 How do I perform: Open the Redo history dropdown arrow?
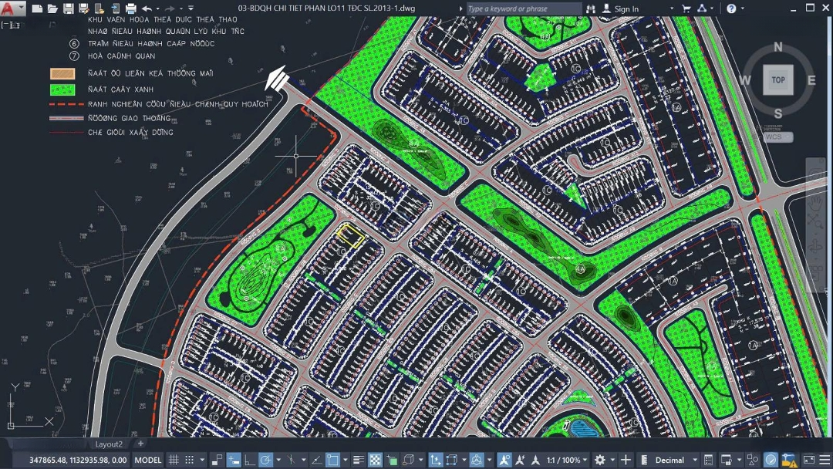pyautogui.click(x=180, y=8)
